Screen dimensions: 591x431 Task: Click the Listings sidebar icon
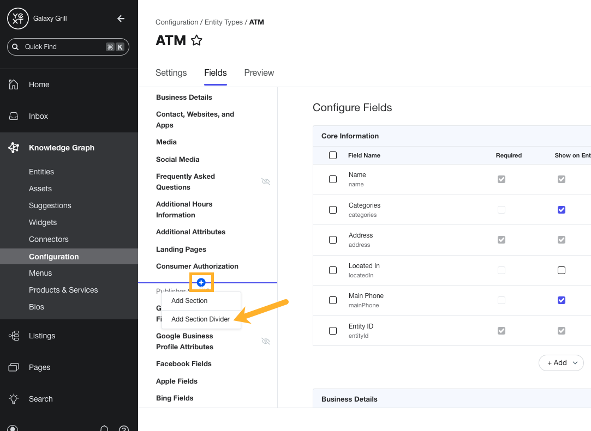click(x=14, y=336)
